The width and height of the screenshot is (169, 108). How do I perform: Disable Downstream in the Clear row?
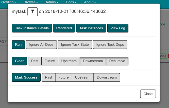click(x=93, y=61)
